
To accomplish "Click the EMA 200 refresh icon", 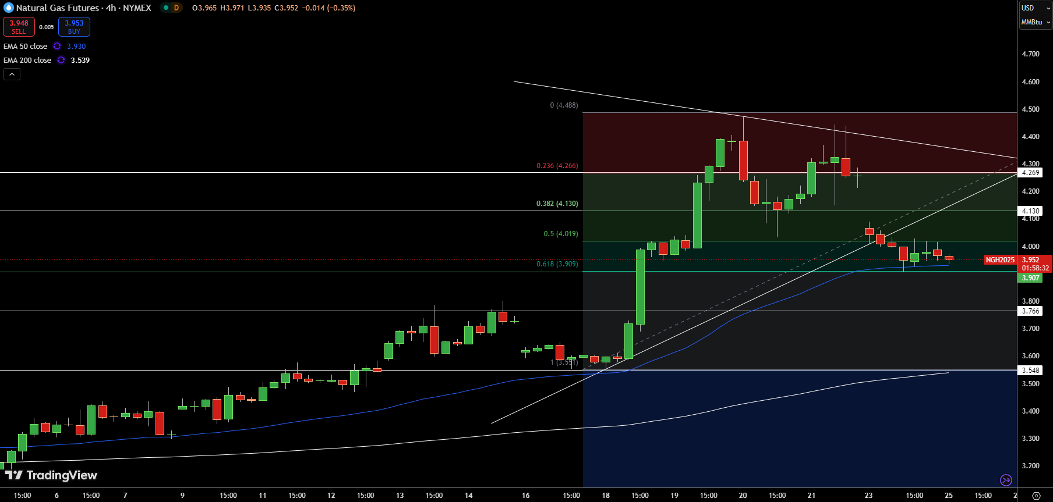I will pyautogui.click(x=61, y=60).
